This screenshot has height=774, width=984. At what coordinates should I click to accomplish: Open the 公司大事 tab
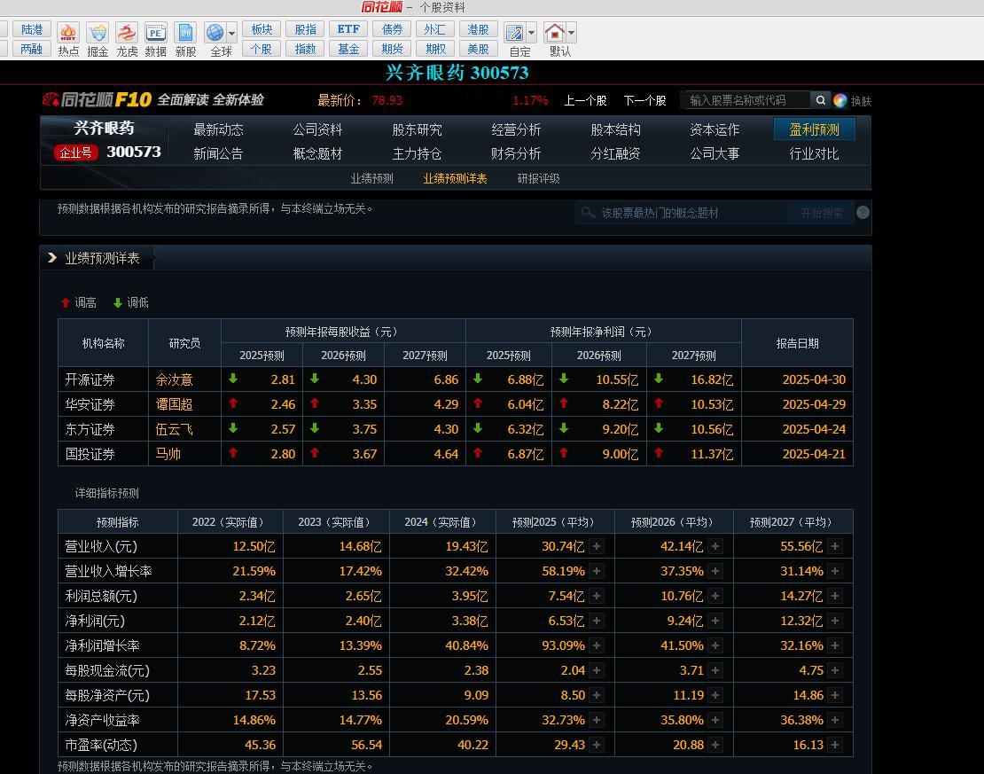coord(715,153)
